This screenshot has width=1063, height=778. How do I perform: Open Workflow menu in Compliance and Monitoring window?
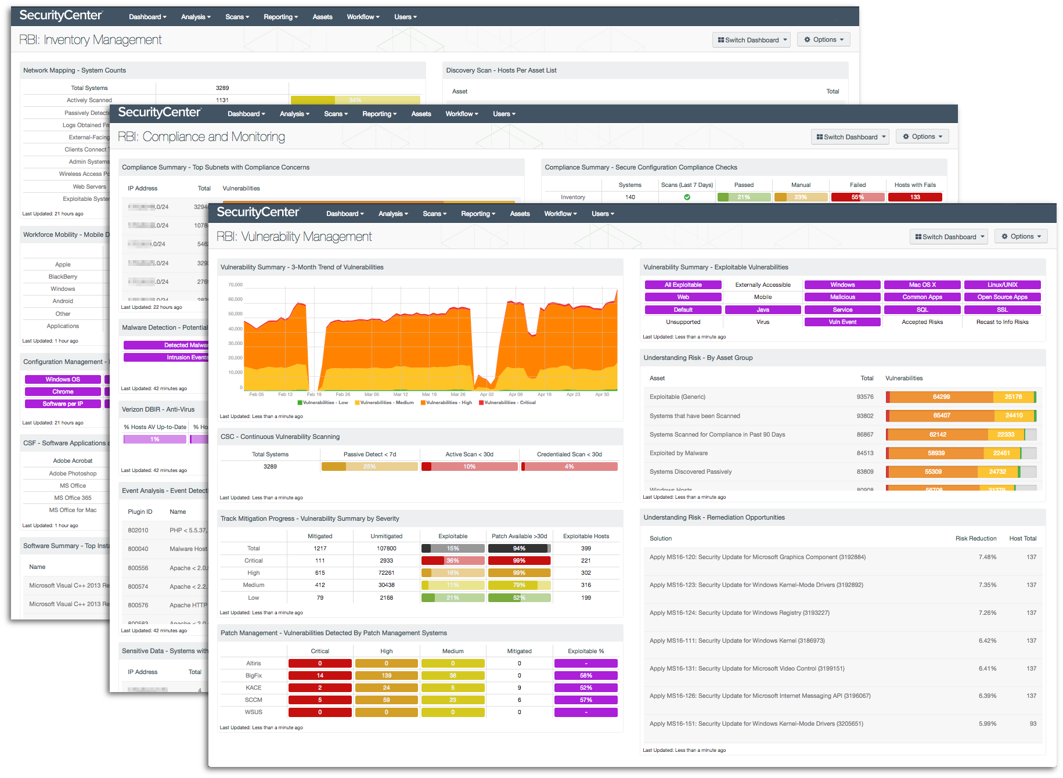point(462,114)
